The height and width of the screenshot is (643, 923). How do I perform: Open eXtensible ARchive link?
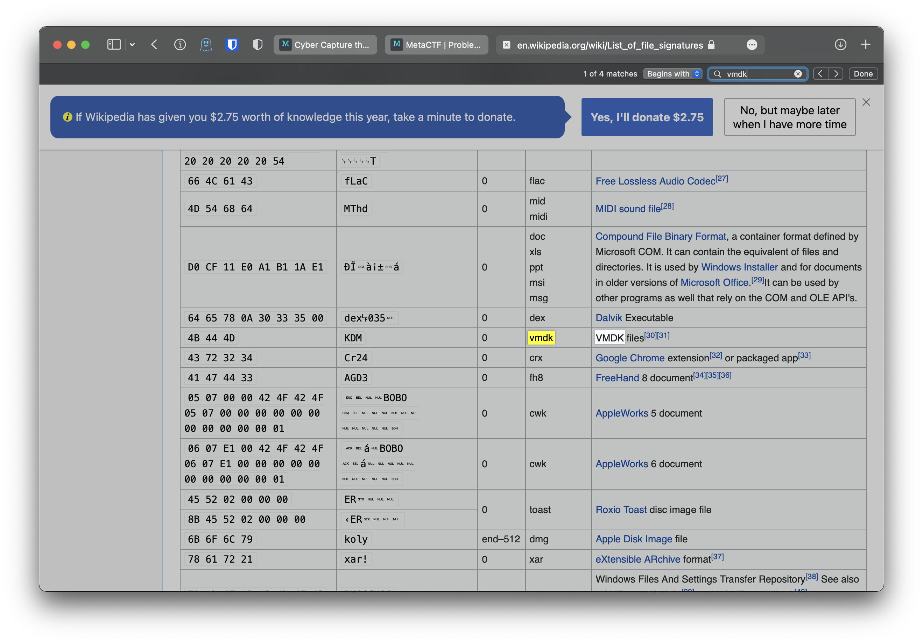pos(637,559)
